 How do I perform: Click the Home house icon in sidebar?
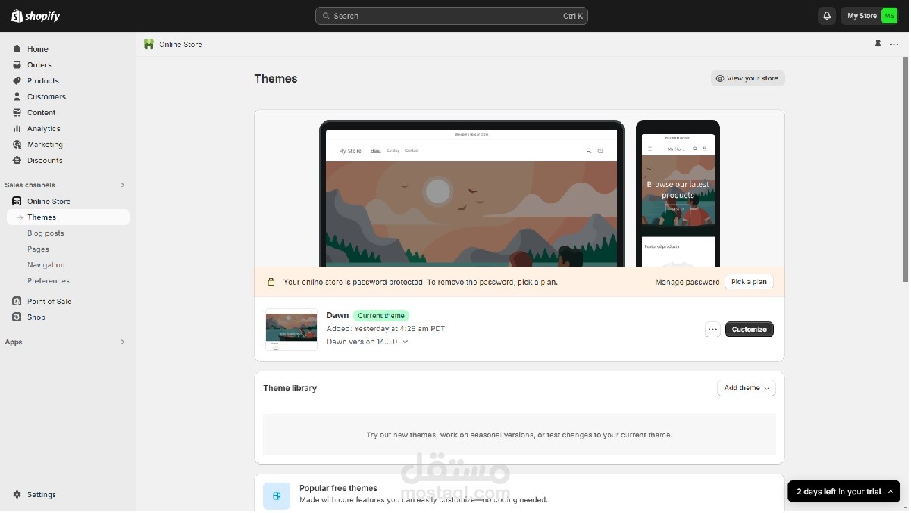[x=17, y=49]
